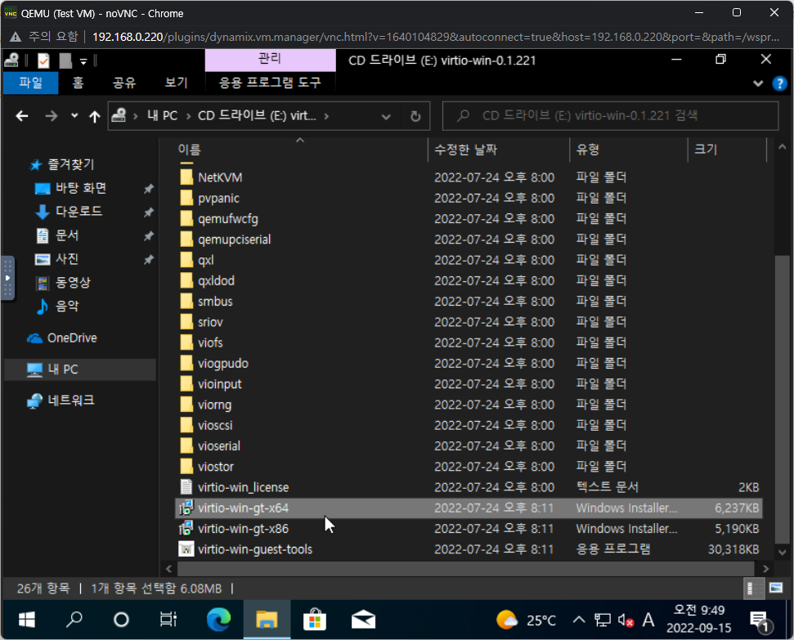
Task: Click the Properties icon in quick access toolbar
Action: pos(43,60)
